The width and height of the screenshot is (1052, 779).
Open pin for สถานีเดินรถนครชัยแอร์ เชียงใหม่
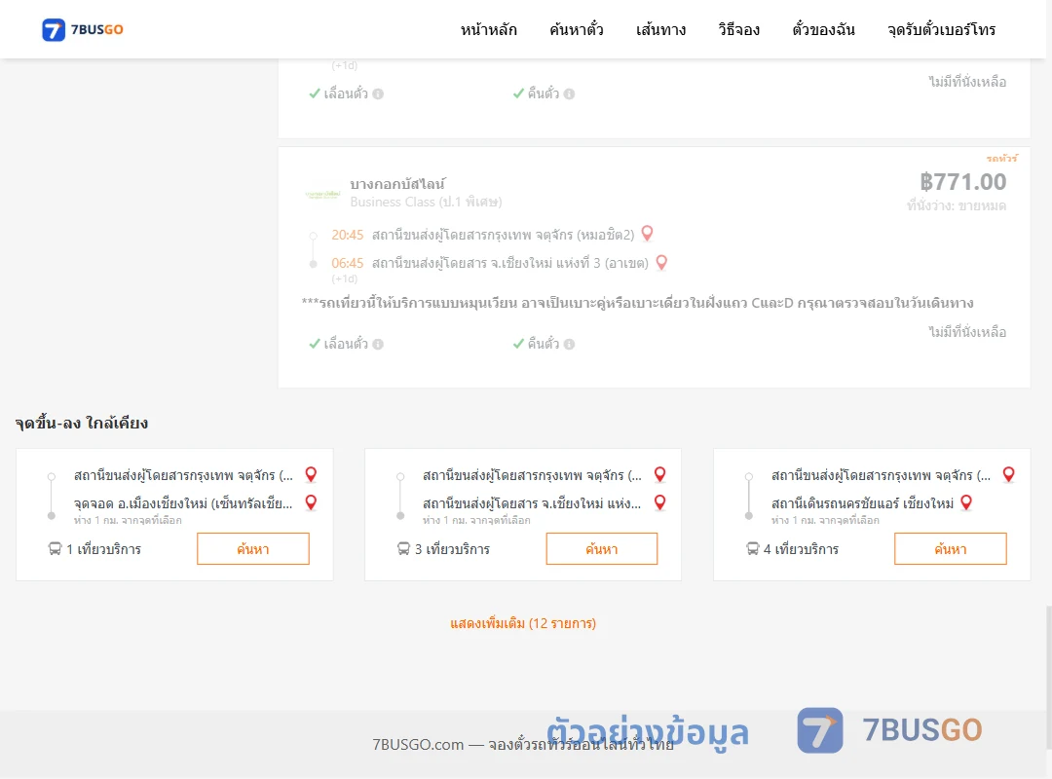click(x=966, y=502)
